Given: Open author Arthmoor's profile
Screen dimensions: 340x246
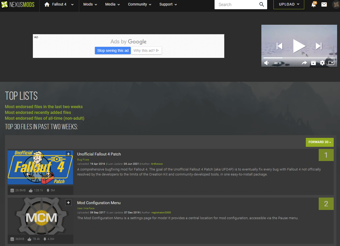Looking at the screenshot, I should (157, 164).
